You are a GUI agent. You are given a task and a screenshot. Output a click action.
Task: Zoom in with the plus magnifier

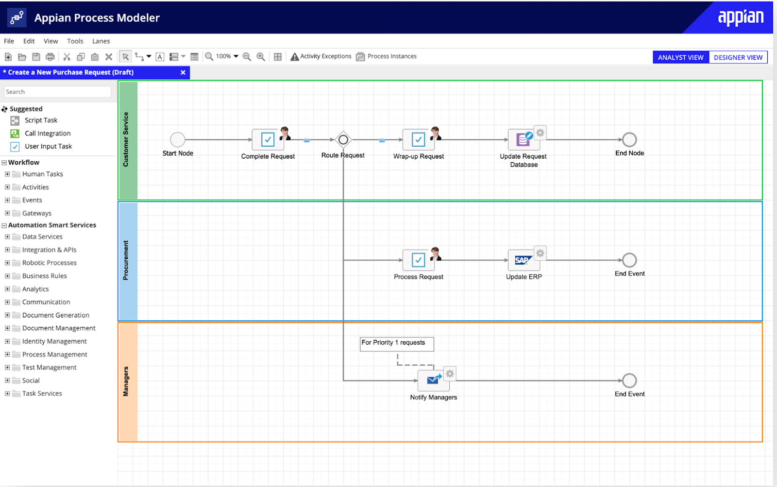(261, 57)
